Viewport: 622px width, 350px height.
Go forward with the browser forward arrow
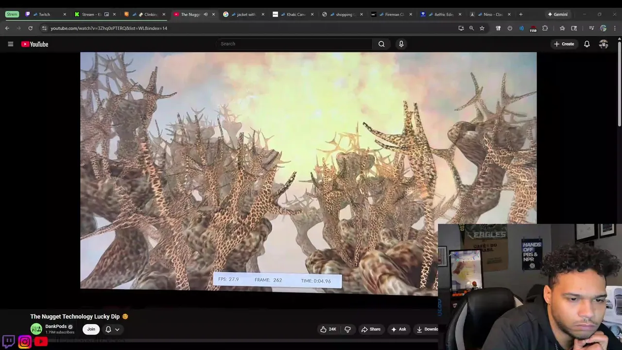click(18, 28)
